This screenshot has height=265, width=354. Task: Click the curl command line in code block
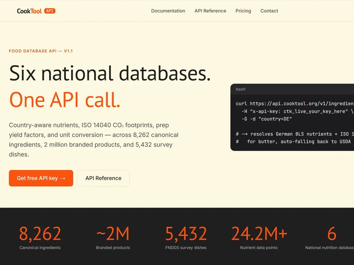click(x=295, y=104)
